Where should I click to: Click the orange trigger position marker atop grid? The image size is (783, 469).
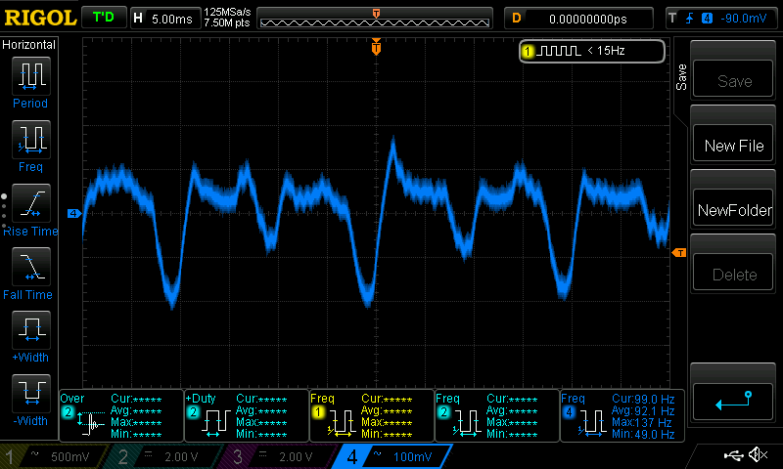tap(376, 47)
